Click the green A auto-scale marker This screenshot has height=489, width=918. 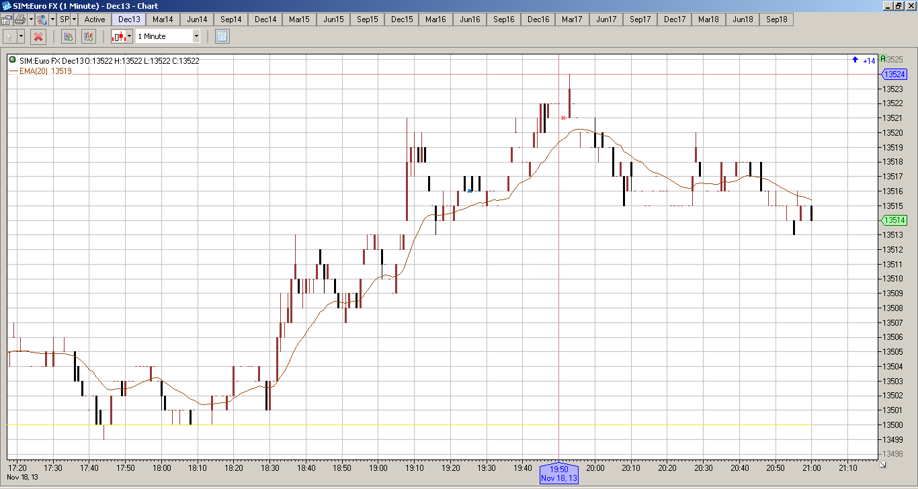[883, 58]
